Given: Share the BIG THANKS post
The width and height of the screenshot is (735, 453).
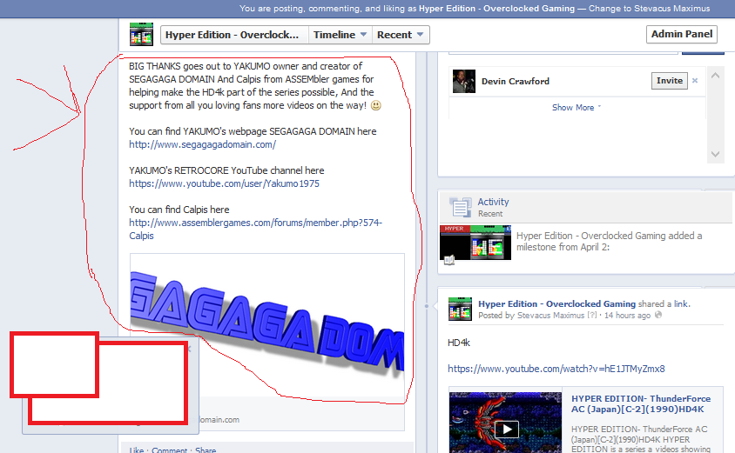Looking at the screenshot, I should [206, 450].
